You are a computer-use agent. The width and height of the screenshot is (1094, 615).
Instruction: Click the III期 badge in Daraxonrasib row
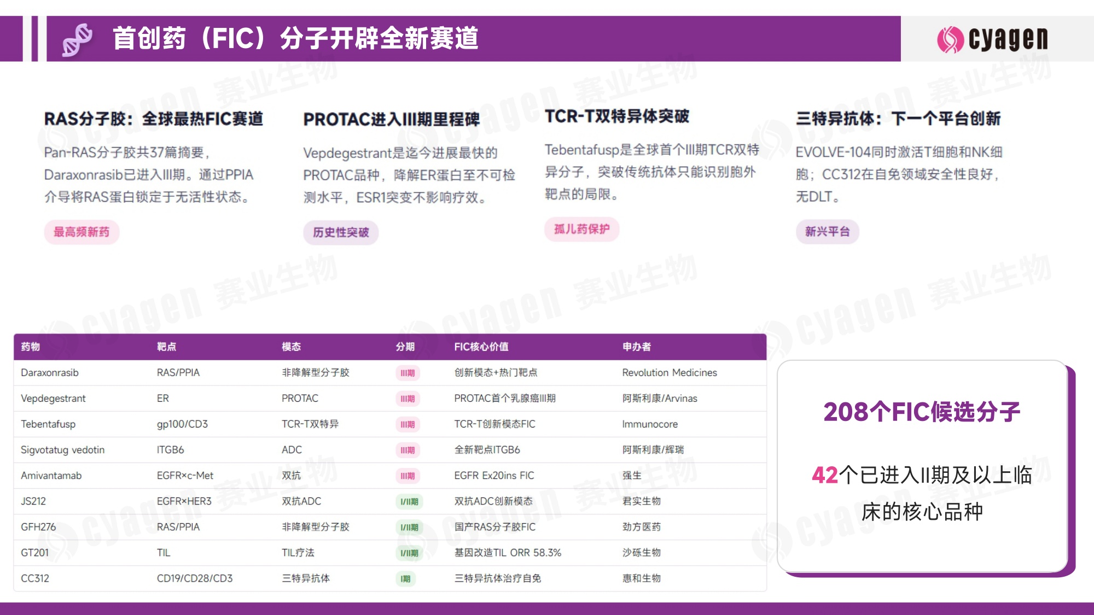(408, 373)
